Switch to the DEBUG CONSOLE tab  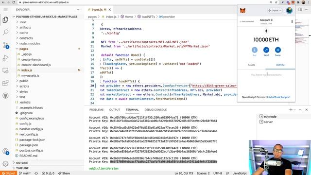(x=155, y=110)
